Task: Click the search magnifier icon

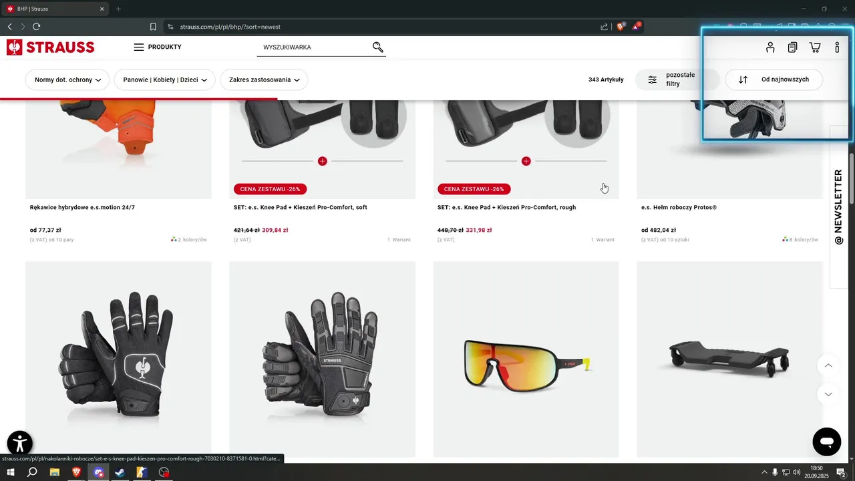Action: click(378, 47)
